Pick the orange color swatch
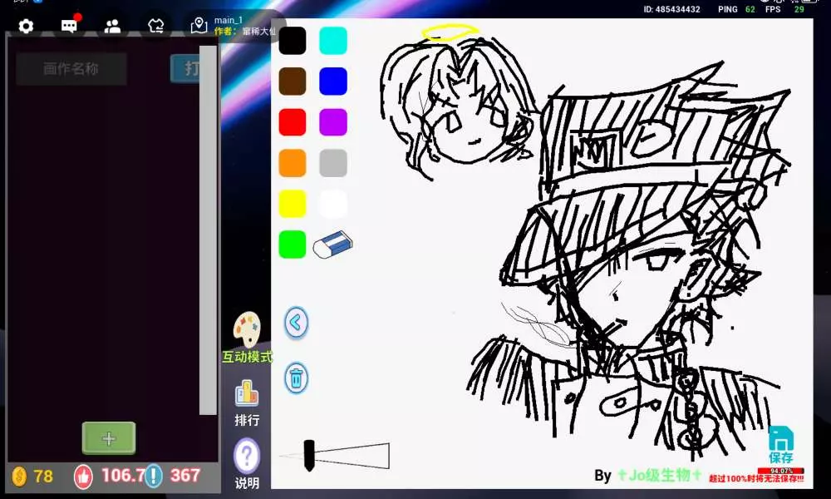 [293, 163]
